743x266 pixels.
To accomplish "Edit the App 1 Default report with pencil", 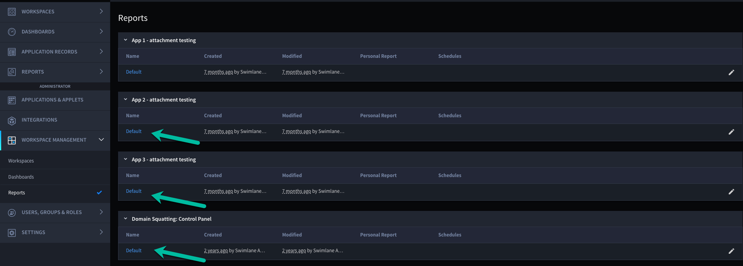I will click(731, 72).
